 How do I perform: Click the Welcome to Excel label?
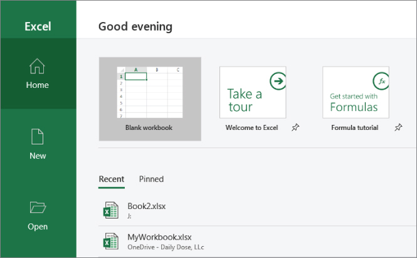(251, 128)
